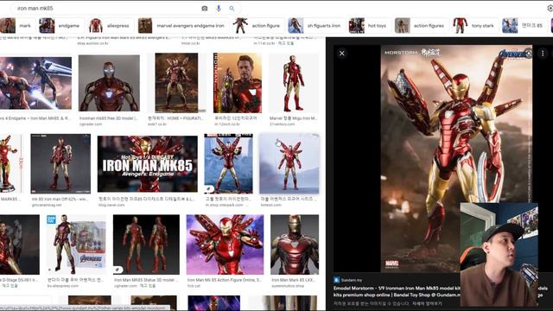Screen dimensions: 553x311
Task: Close the image preview panel with X
Action: (342, 54)
